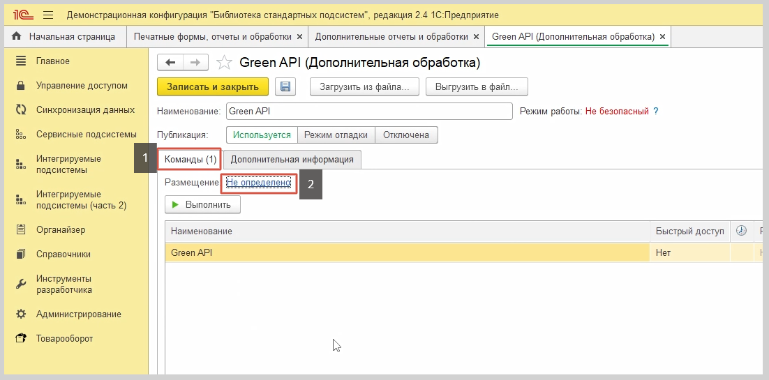Switch publication to Режим отладки

tap(336, 135)
